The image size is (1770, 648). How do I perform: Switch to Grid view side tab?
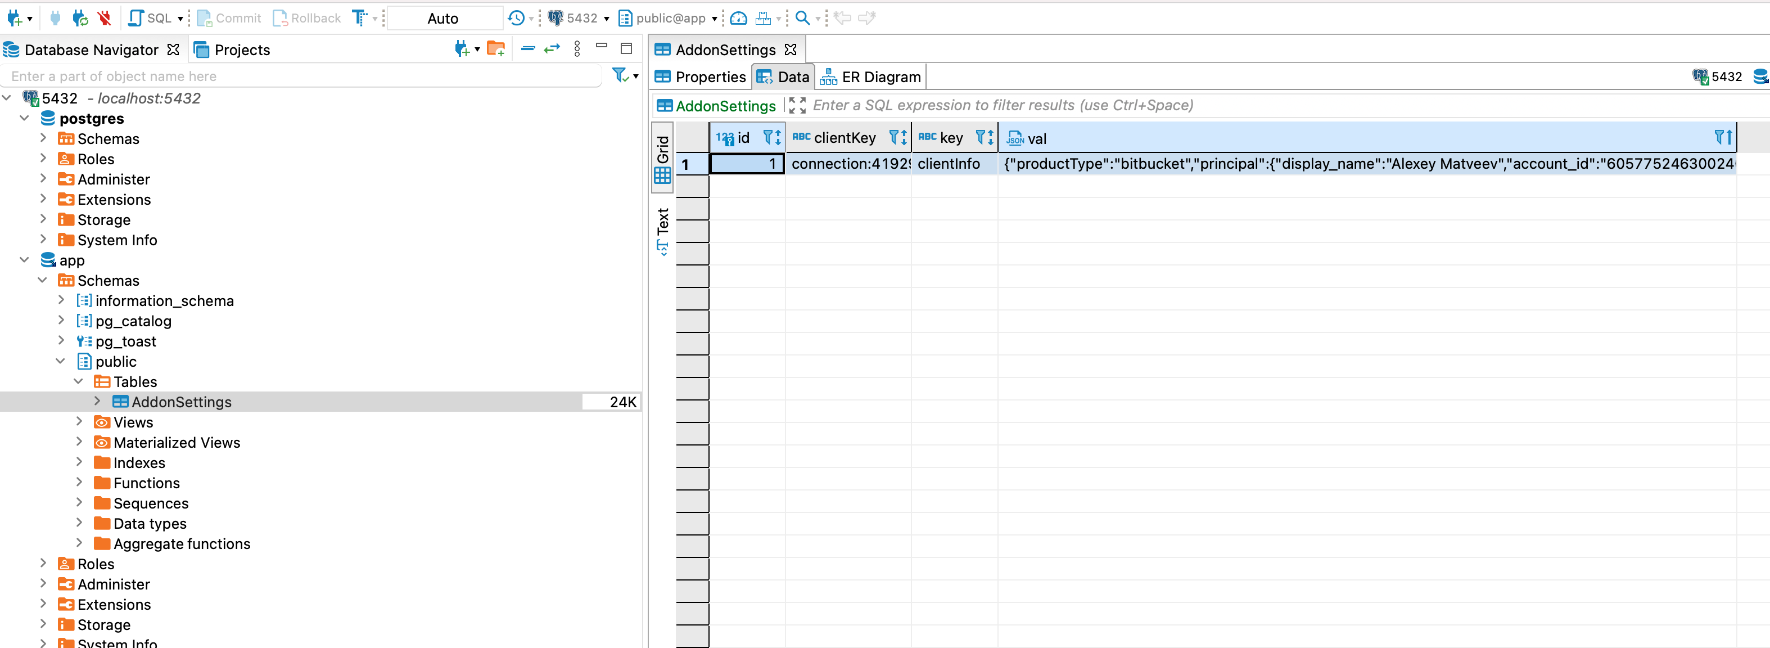(662, 159)
